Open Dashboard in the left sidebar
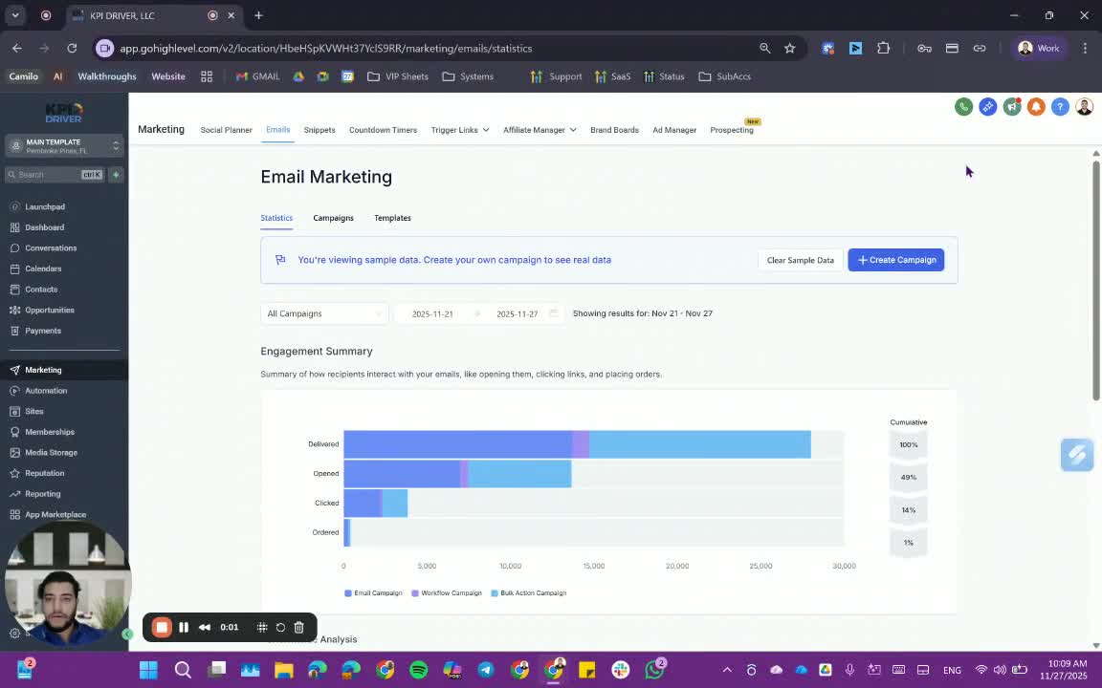1102x688 pixels. point(44,227)
